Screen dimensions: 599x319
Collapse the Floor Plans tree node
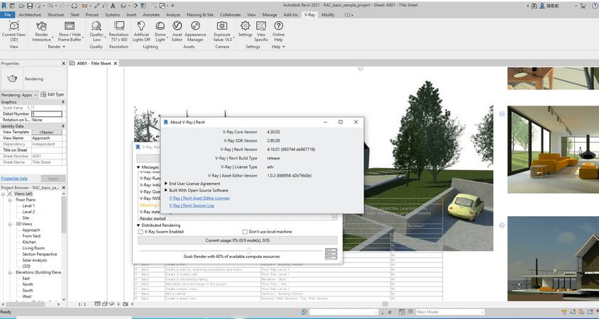pyautogui.click(x=10, y=200)
